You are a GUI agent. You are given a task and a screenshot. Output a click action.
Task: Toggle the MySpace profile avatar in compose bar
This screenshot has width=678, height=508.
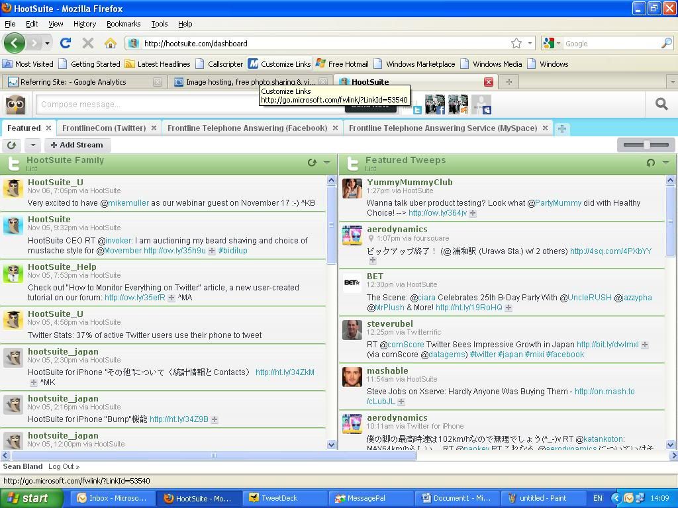pyautogui.click(x=481, y=105)
